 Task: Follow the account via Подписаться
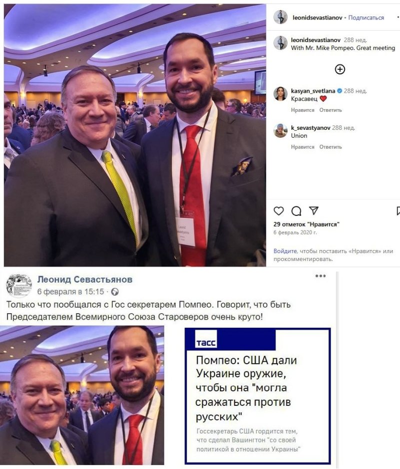(366, 18)
